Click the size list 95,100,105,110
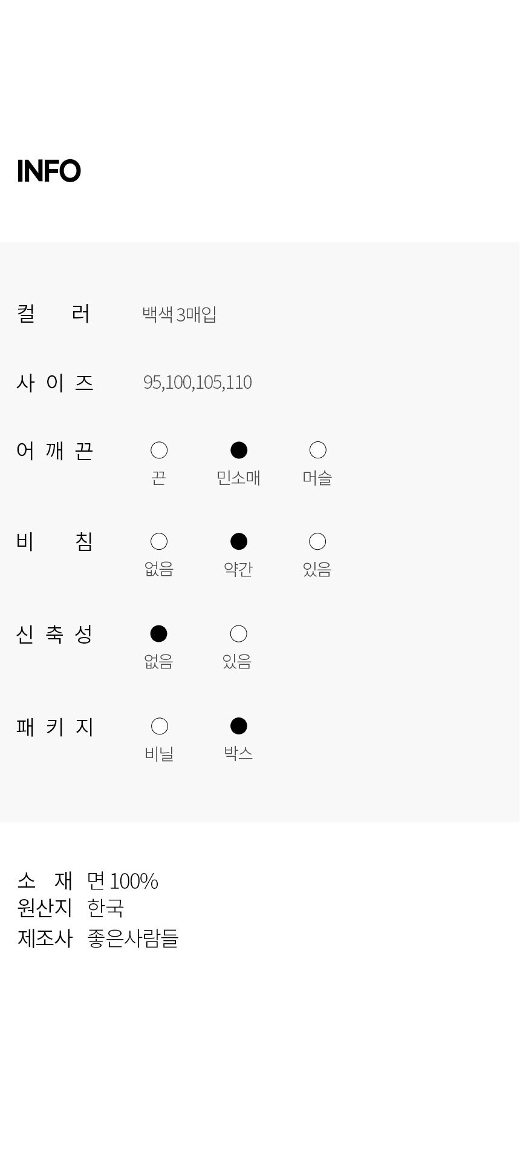 pos(197,382)
